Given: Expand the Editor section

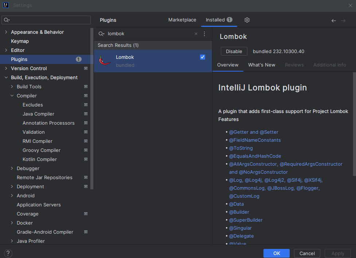Looking at the screenshot, I should (x=6, y=50).
